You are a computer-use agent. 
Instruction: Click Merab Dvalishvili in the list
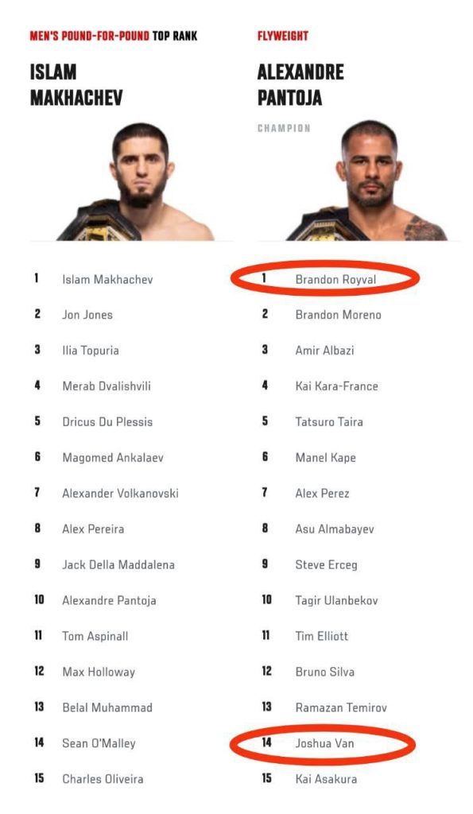[x=107, y=386]
